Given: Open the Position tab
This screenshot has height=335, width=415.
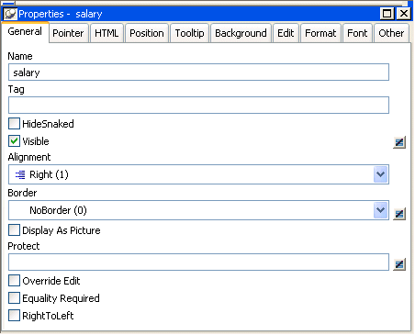Looking at the screenshot, I should click(x=147, y=33).
